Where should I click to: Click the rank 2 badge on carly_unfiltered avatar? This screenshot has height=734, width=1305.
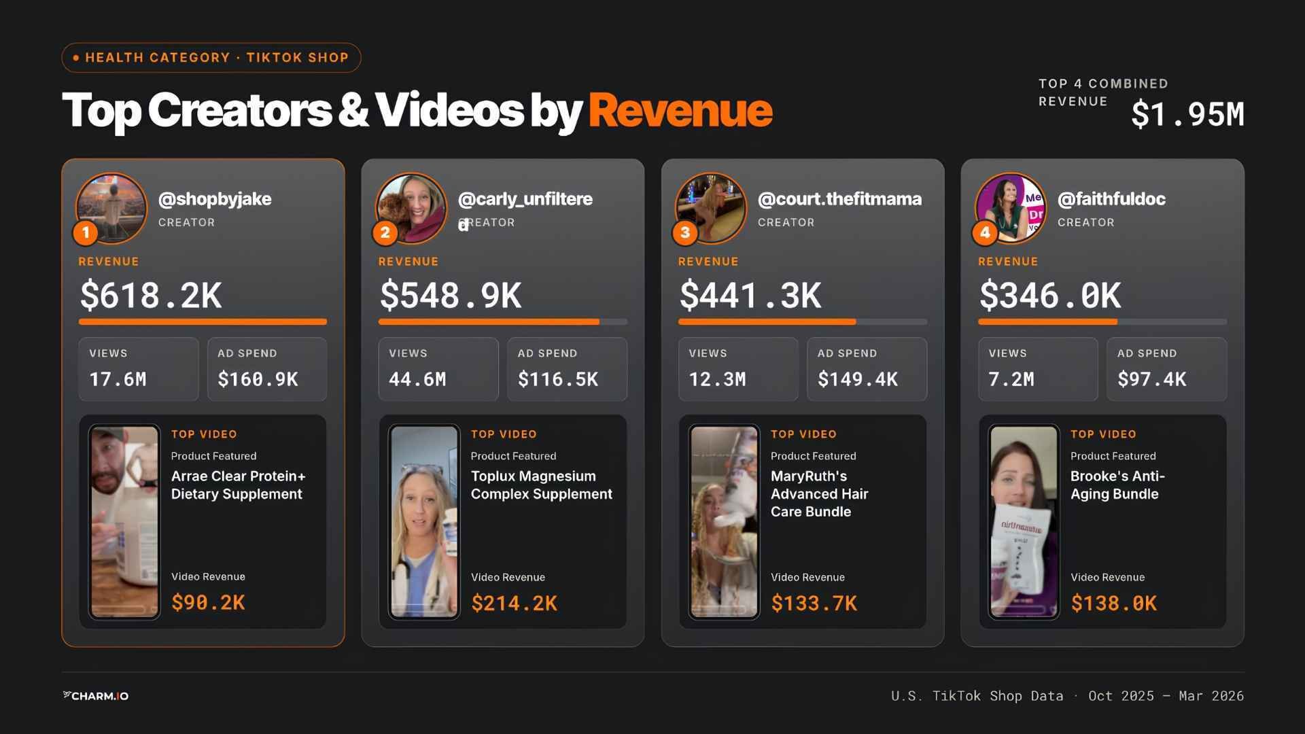point(385,233)
